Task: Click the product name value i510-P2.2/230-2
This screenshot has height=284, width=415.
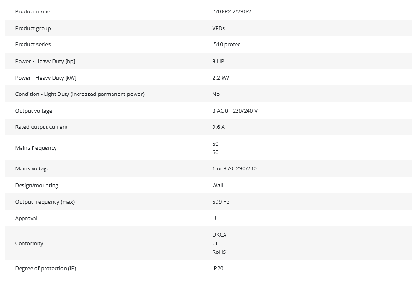Action: coord(232,11)
